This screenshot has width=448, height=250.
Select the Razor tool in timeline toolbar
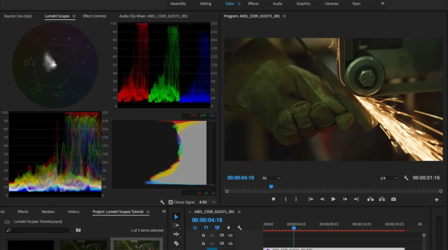click(176, 243)
